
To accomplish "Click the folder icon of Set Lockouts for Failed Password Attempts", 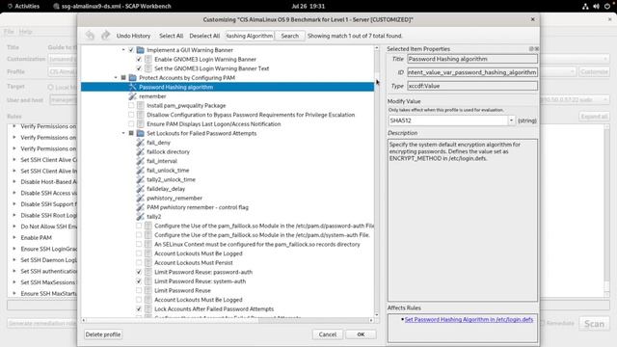I will tap(140, 133).
